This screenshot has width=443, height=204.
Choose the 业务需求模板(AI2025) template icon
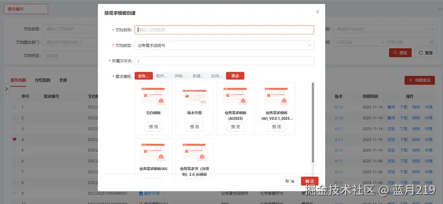click(x=235, y=96)
